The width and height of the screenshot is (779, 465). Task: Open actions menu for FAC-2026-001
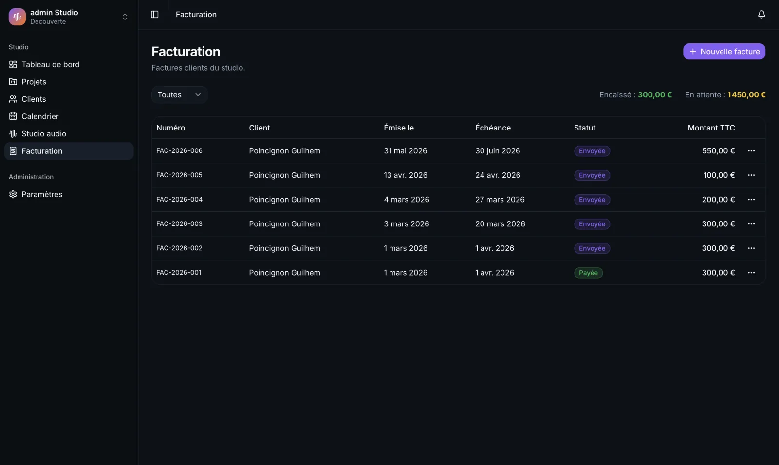pos(751,273)
